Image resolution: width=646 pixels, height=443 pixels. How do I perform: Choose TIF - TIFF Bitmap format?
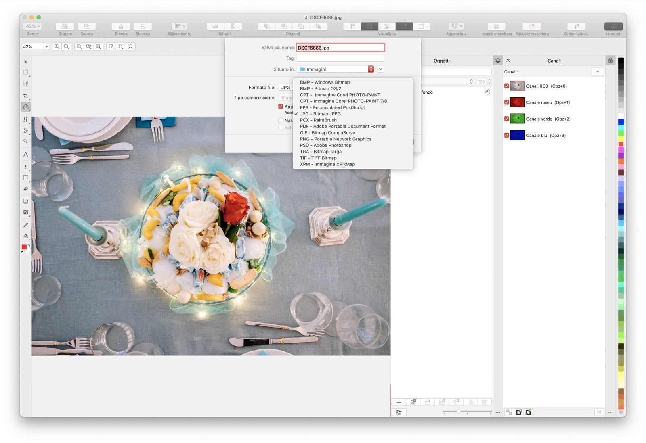point(318,158)
